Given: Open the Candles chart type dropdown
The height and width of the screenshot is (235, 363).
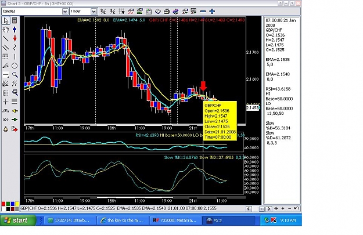Looking at the screenshot, I should pyautogui.click(x=65, y=11).
